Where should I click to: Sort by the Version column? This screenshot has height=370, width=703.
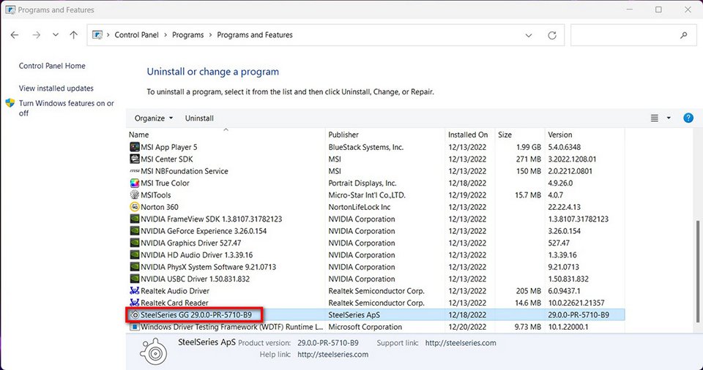point(584,135)
